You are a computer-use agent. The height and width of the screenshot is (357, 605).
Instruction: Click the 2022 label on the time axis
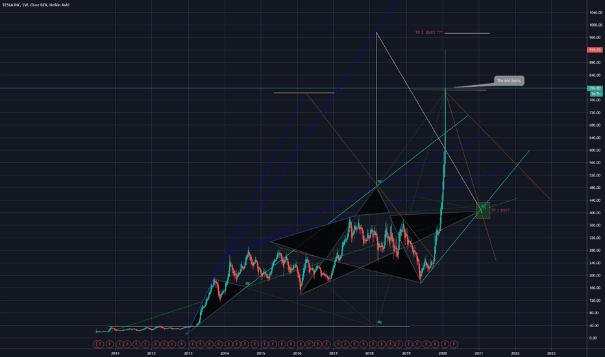pyautogui.click(x=515, y=353)
